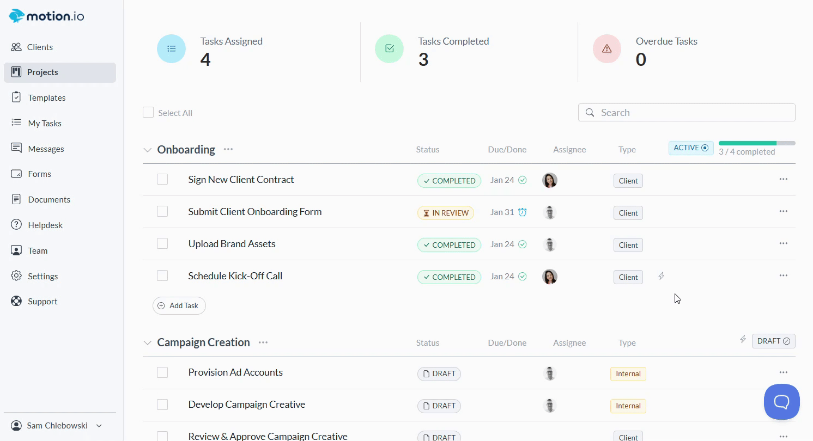Click the ACTIVE status badge on Onboarding
Viewport: 813px width, 441px height.
click(x=690, y=148)
